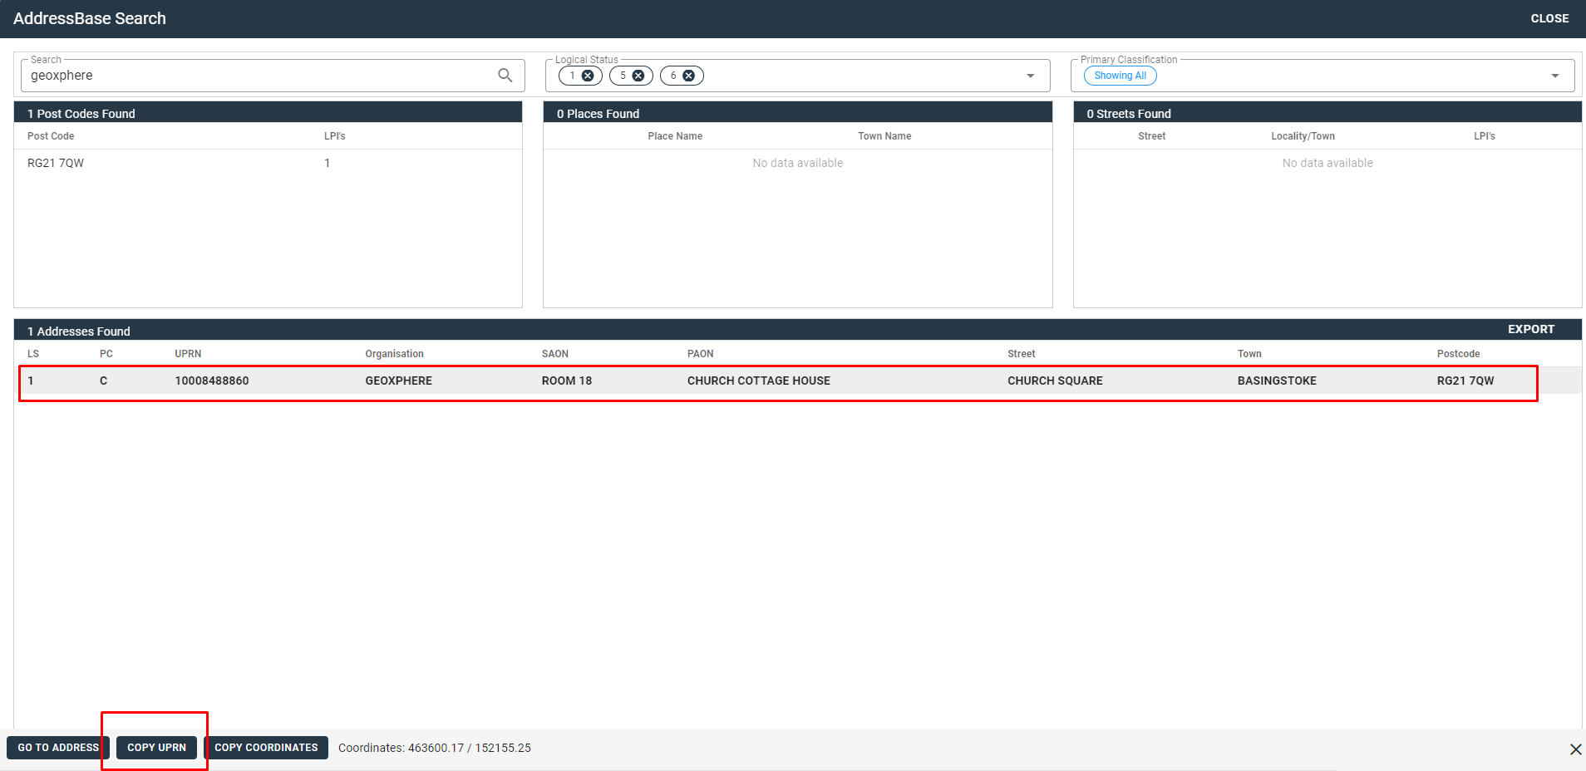Click ROOM 18 SAON cell
This screenshot has height=771, width=1586.
tap(567, 381)
